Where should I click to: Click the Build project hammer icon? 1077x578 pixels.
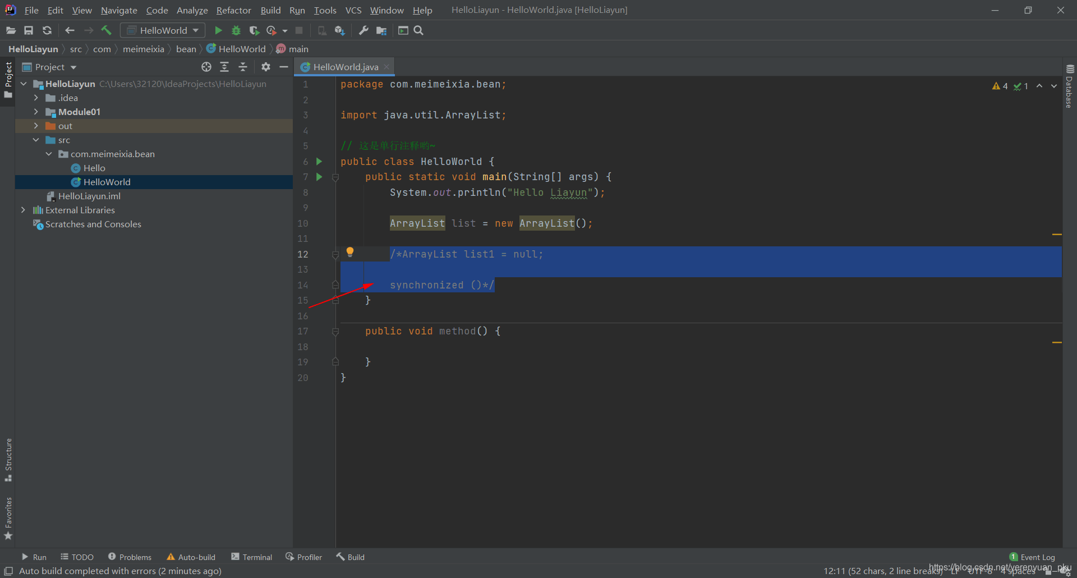[107, 30]
